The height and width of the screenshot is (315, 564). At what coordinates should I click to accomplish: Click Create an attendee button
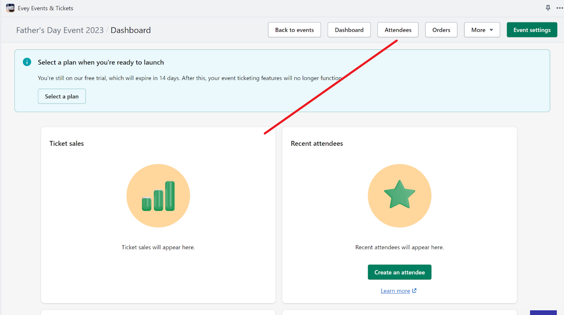tap(399, 272)
